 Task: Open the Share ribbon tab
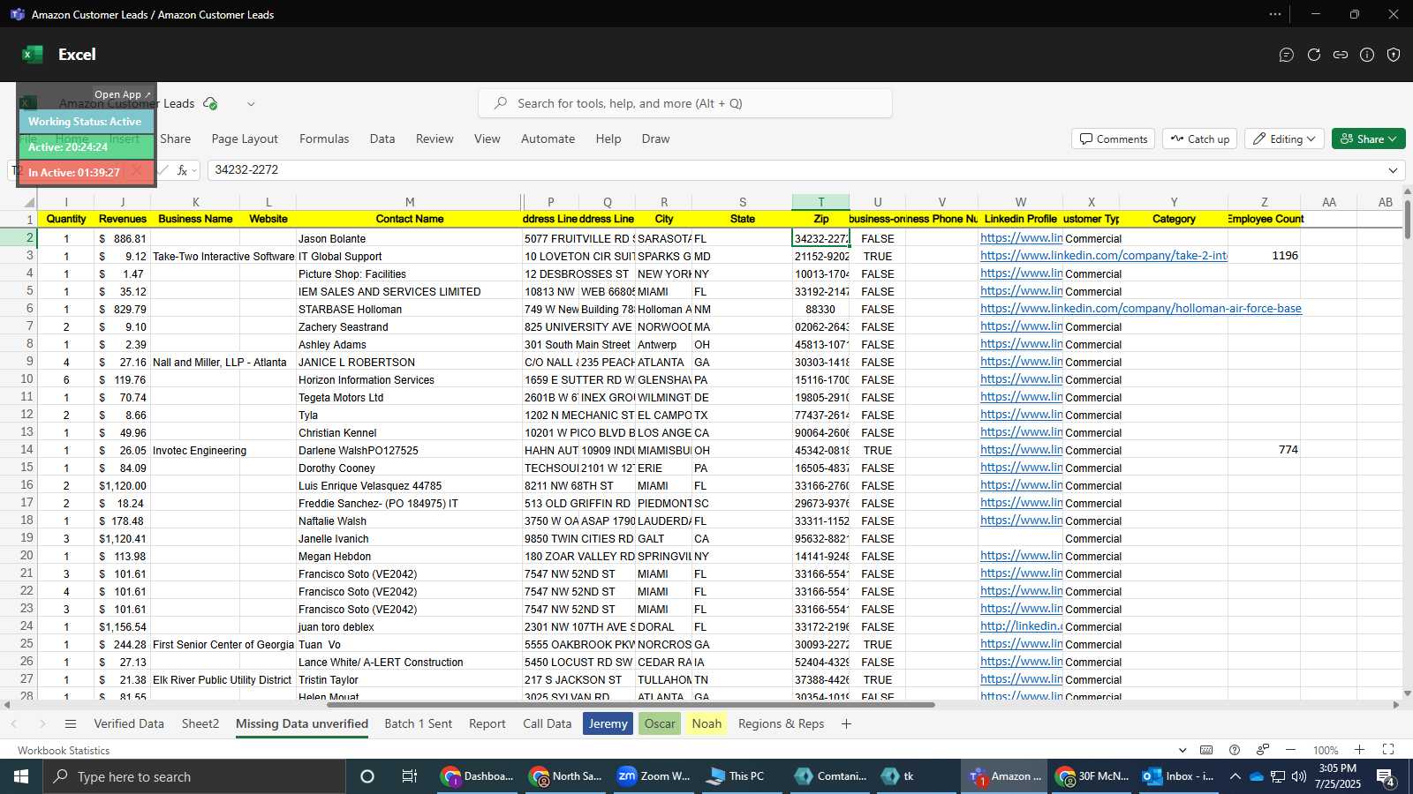pyautogui.click(x=176, y=139)
